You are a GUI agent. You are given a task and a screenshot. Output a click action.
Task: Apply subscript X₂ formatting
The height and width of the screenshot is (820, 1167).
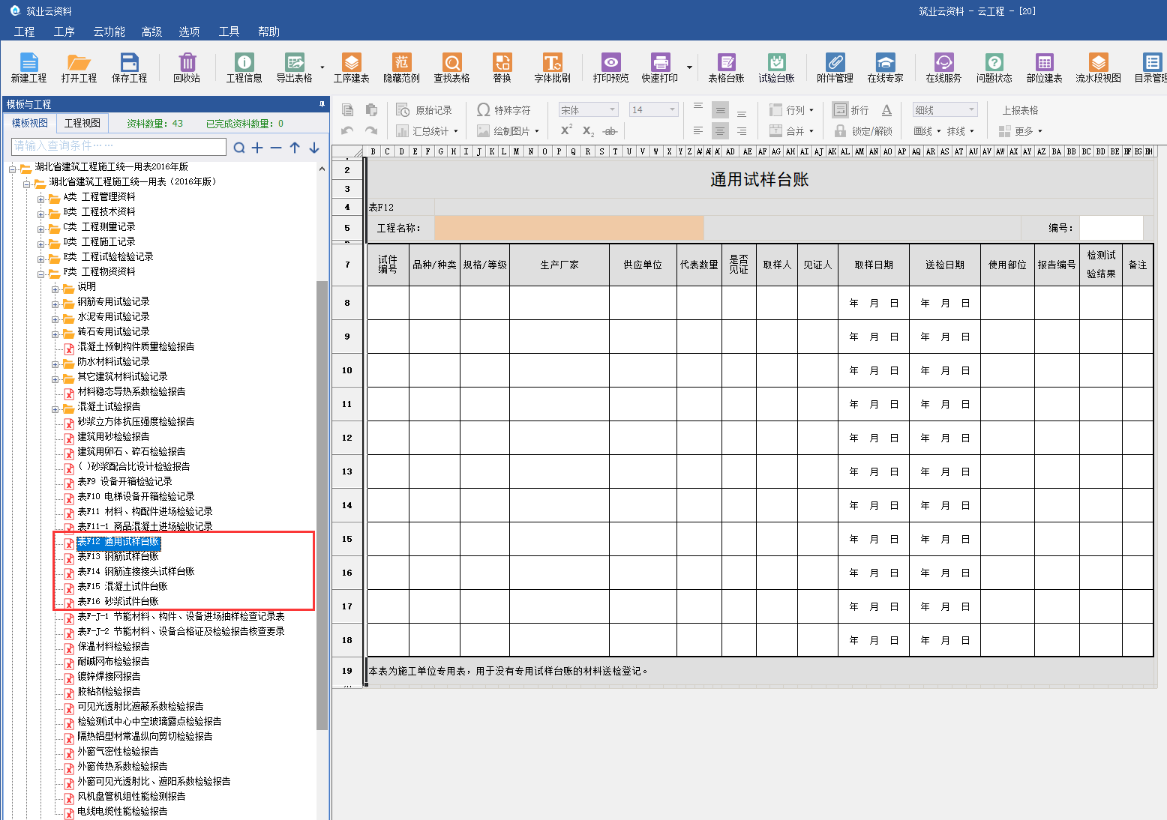tap(589, 131)
